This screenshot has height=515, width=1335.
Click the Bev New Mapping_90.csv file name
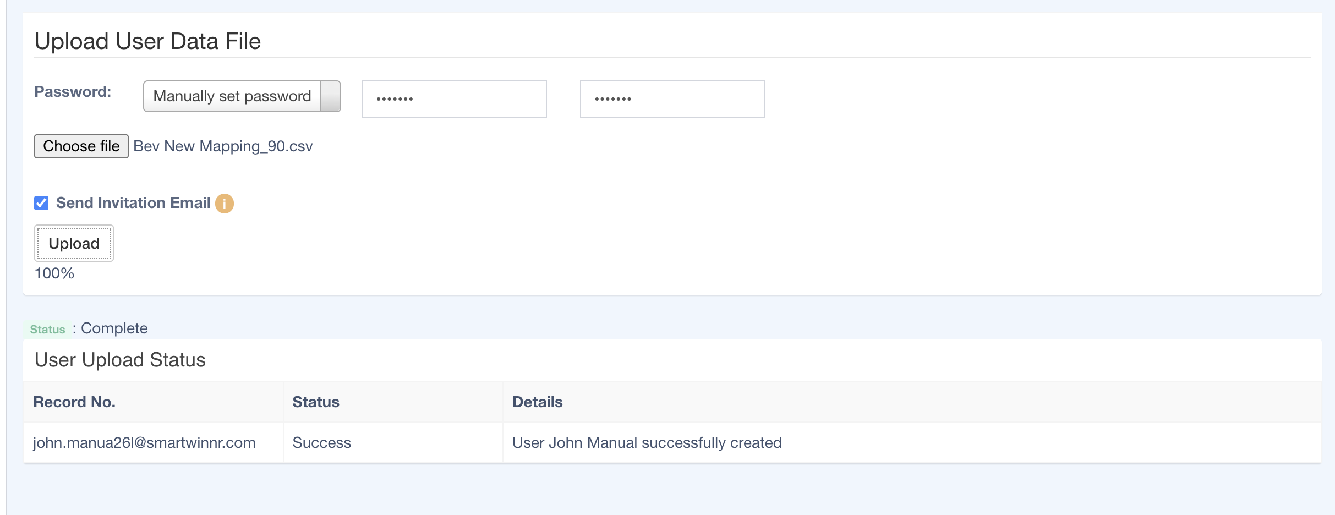[x=223, y=146]
